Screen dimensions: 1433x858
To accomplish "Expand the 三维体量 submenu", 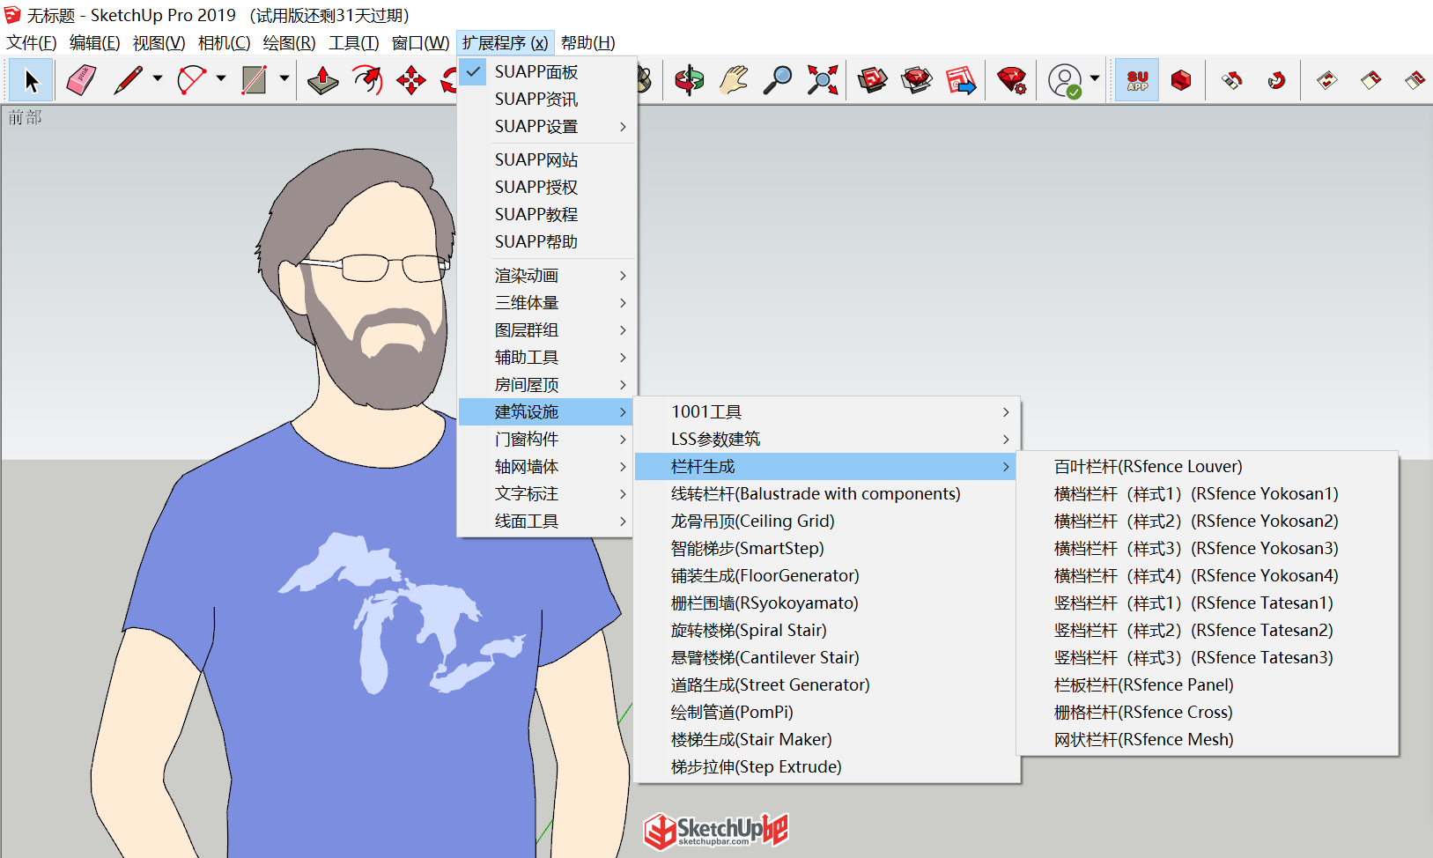I will [547, 302].
